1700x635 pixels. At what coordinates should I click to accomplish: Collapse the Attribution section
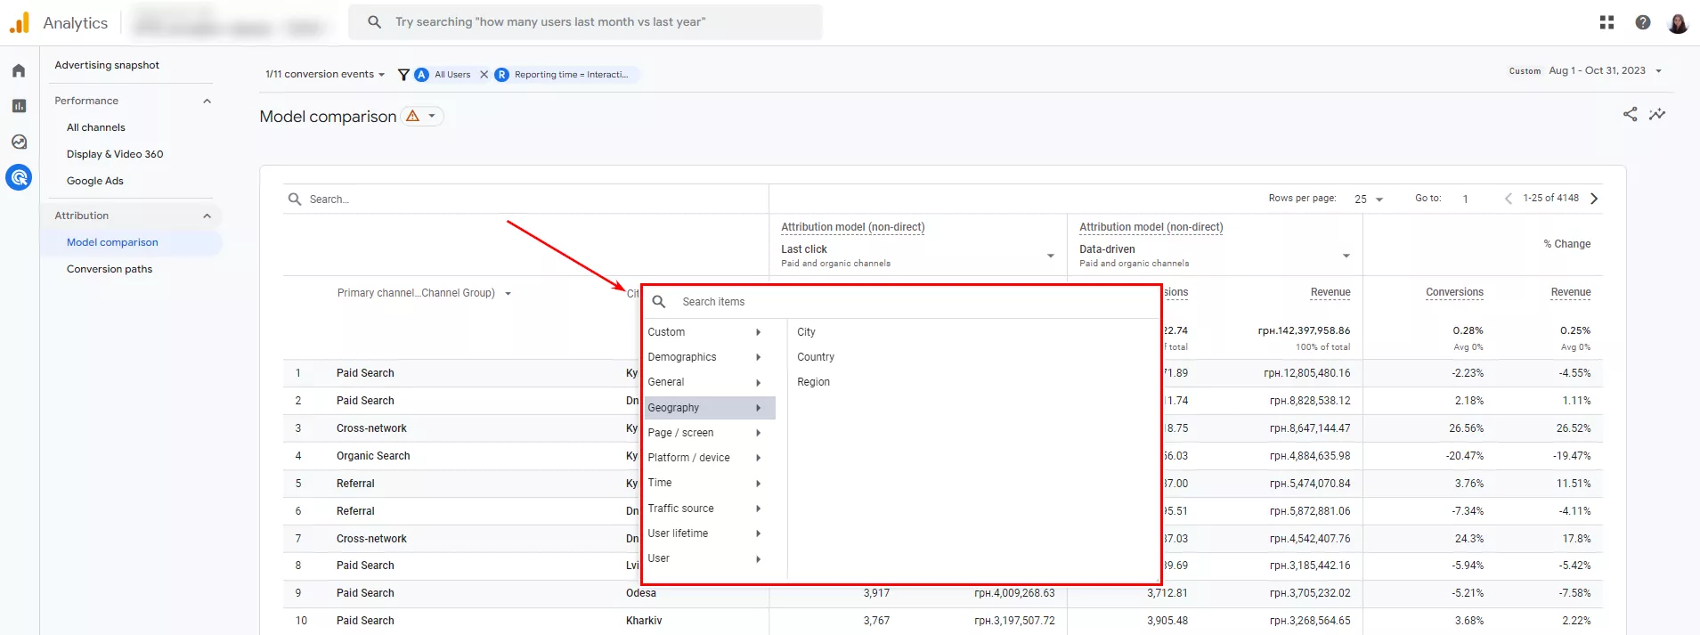coord(207,216)
